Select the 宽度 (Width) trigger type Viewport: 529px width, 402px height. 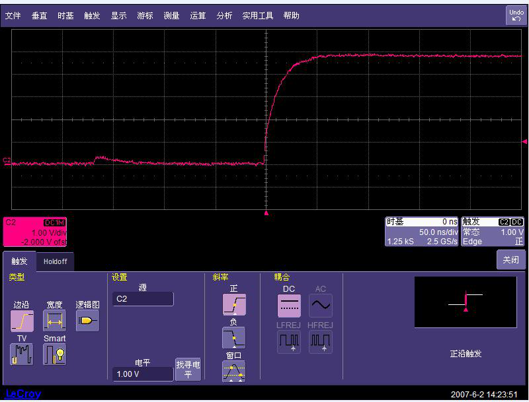[x=54, y=321]
